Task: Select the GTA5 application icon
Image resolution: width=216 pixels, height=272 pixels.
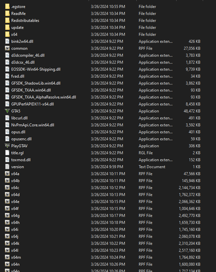Action: (x=7, y=111)
